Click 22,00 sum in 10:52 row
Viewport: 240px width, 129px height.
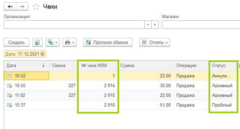(x=165, y=76)
